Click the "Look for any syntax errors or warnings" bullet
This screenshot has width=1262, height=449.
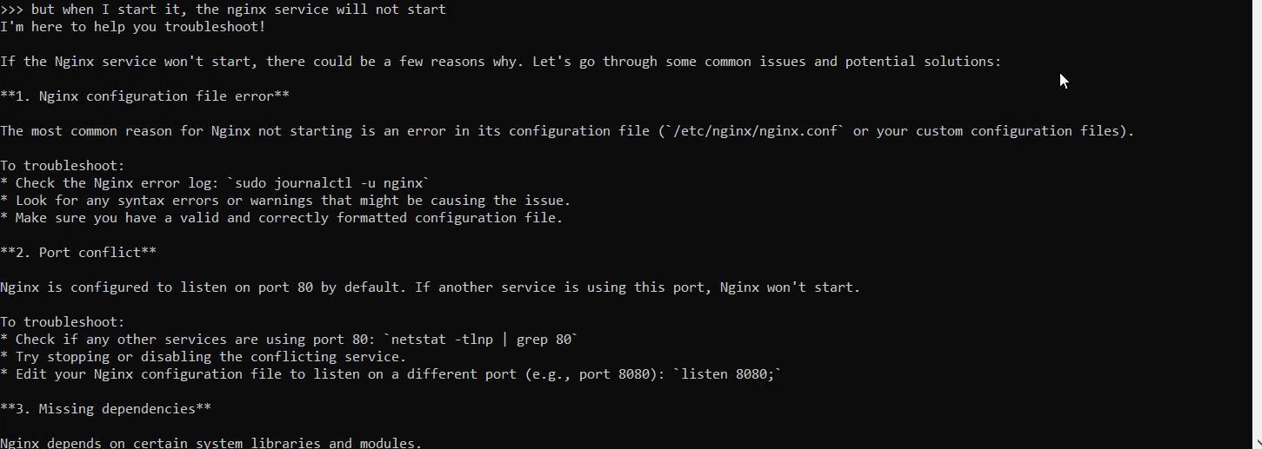[285, 201]
